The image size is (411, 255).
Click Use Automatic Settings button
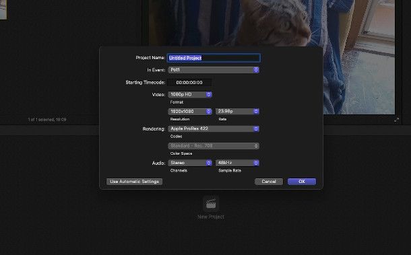click(x=135, y=182)
